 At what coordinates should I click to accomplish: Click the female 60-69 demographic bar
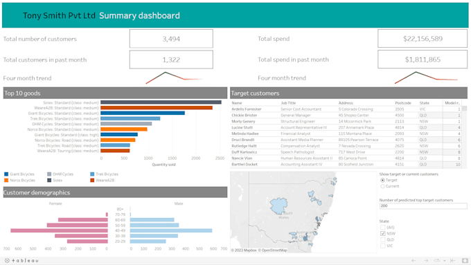tap(83, 220)
